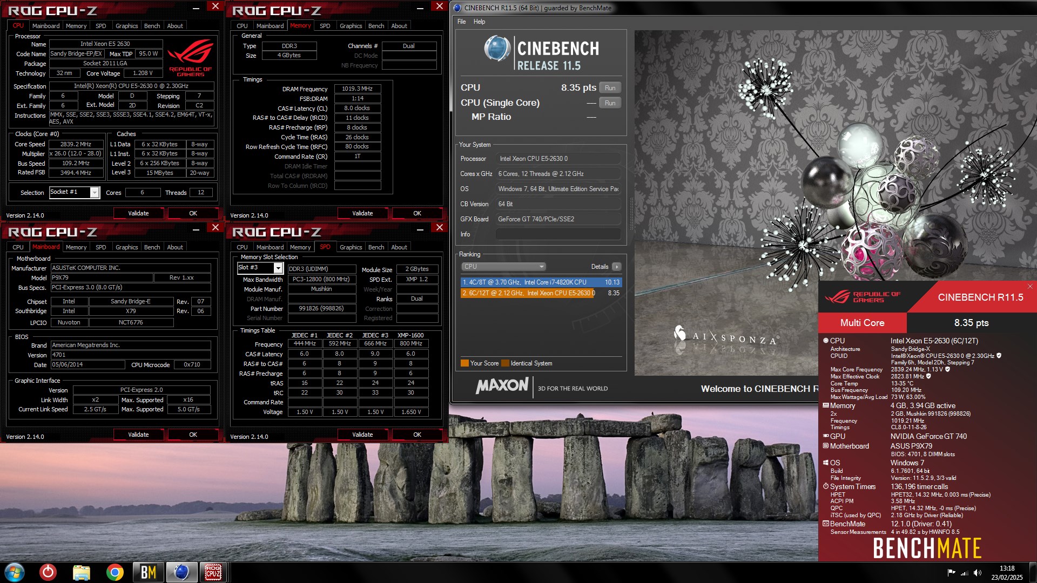Open the volume speaker tray icon
The width and height of the screenshot is (1037, 583).
(978, 573)
